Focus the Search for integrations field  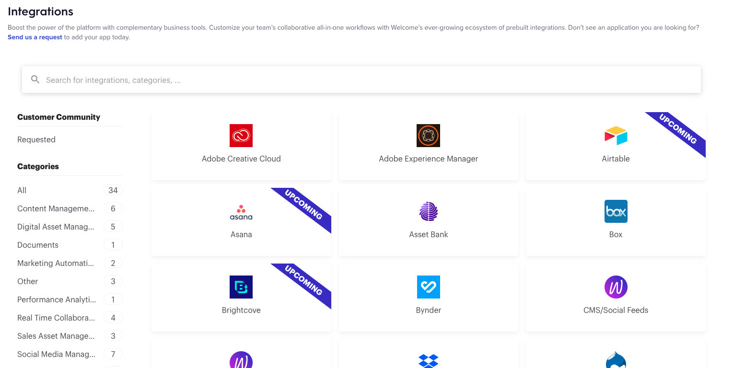pos(361,80)
